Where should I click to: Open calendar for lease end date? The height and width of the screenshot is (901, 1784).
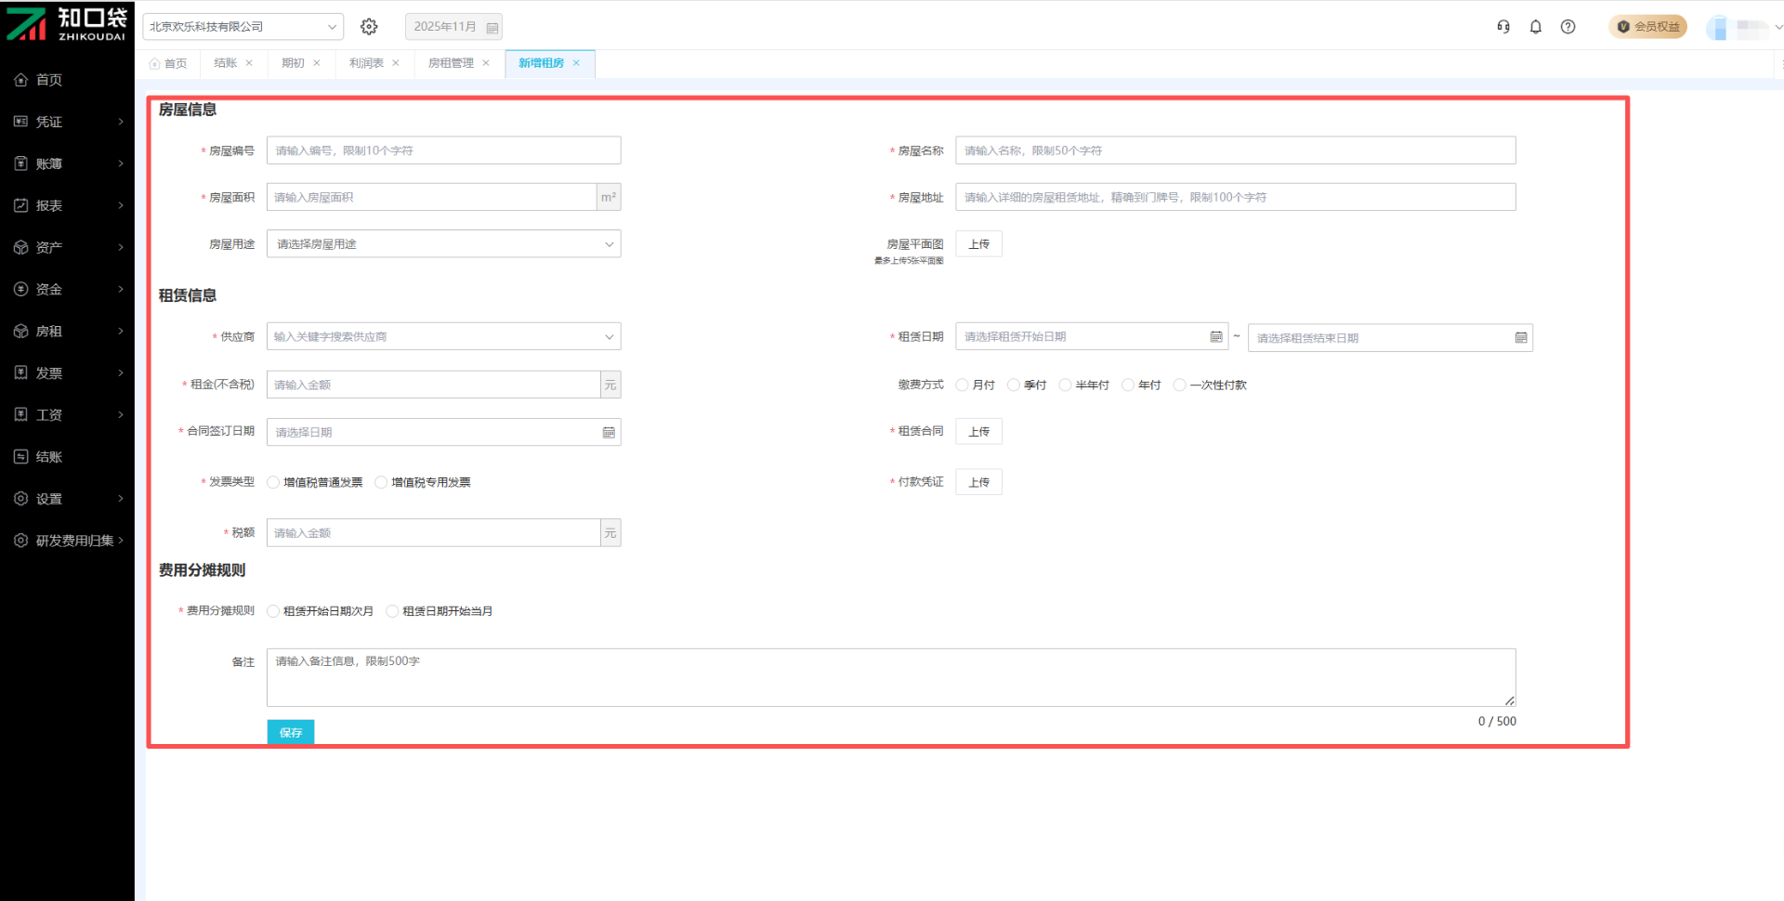(1520, 338)
